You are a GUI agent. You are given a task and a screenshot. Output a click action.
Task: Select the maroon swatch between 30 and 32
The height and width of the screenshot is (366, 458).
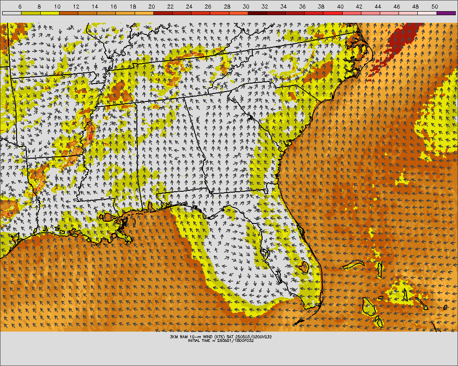[257, 13]
